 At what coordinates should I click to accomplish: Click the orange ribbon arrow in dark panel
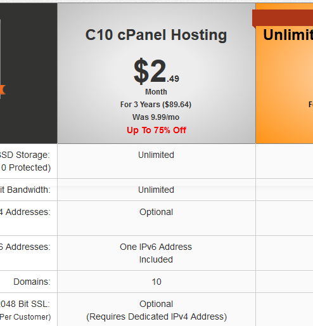(3, 90)
